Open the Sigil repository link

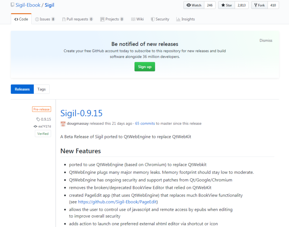pyautogui.click(x=49, y=5)
